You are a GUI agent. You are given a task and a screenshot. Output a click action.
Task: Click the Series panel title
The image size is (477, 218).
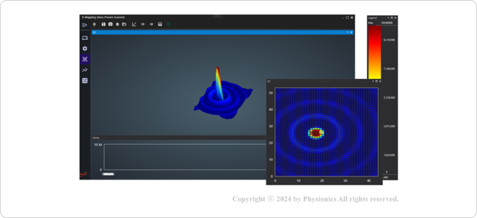point(96,138)
